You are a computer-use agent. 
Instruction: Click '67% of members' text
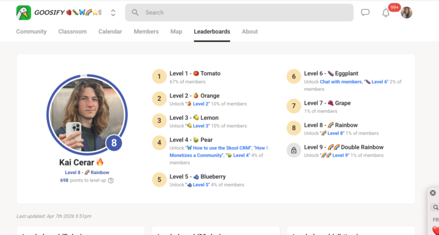(188, 82)
